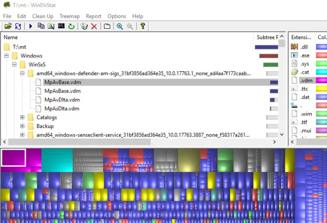Click the highlighted purple treemap block
The height and width of the screenshot is (223, 327).
[x=13, y=158]
